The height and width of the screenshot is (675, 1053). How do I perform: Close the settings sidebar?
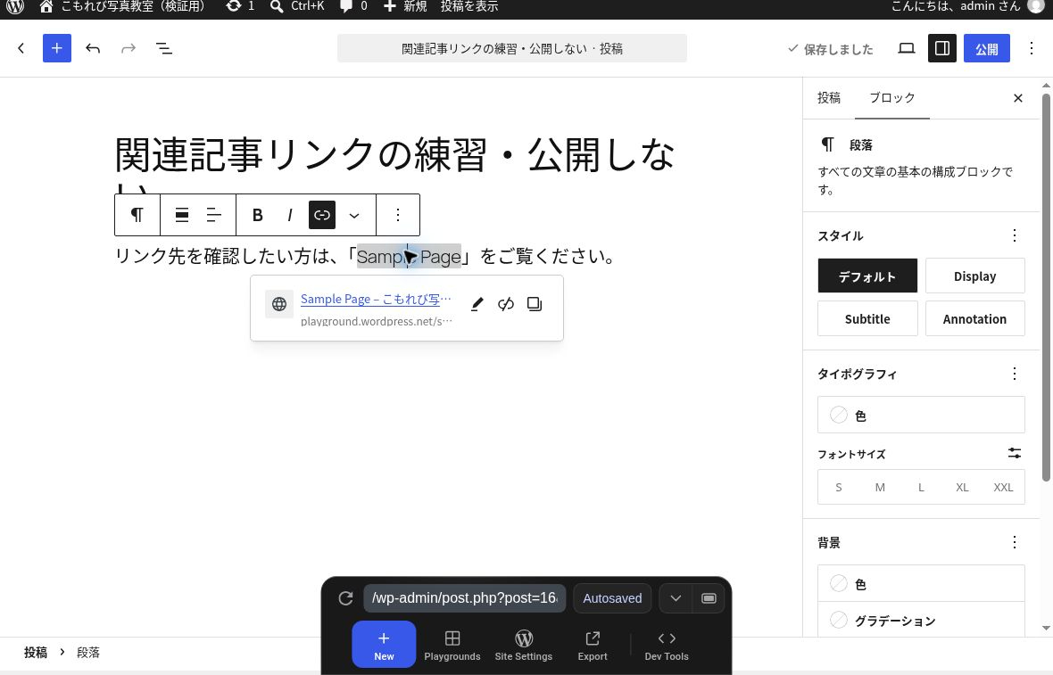[1018, 98]
